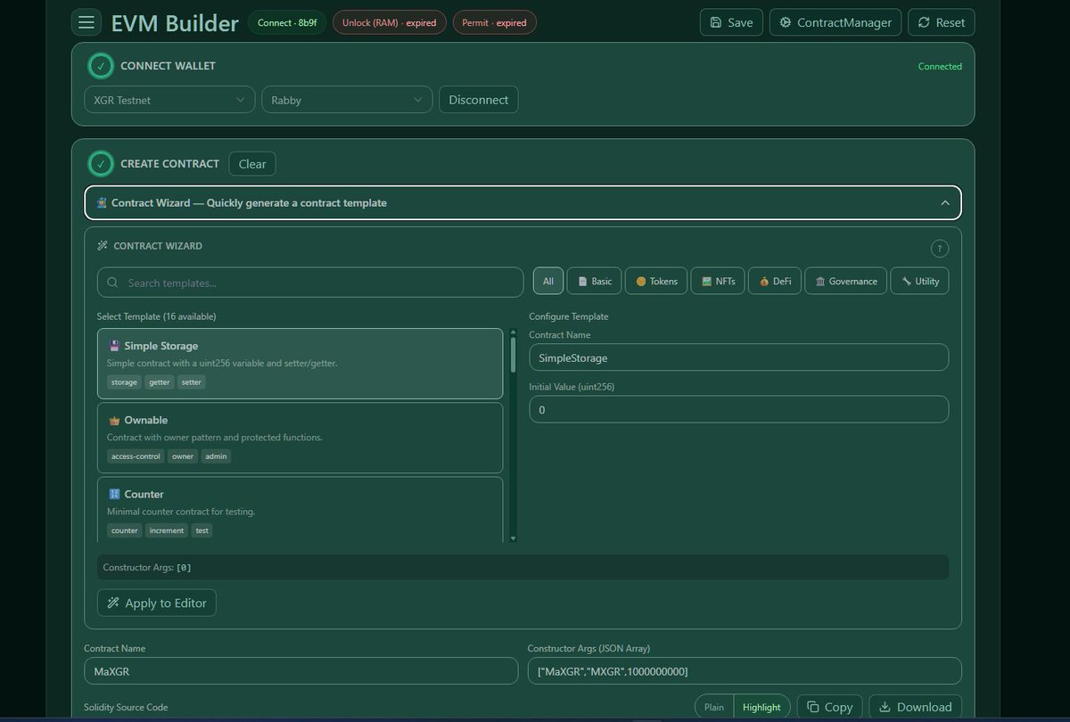Image resolution: width=1070 pixels, height=722 pixels.
Task: Download the Solidity source code
Action: [x=915, y=707]
